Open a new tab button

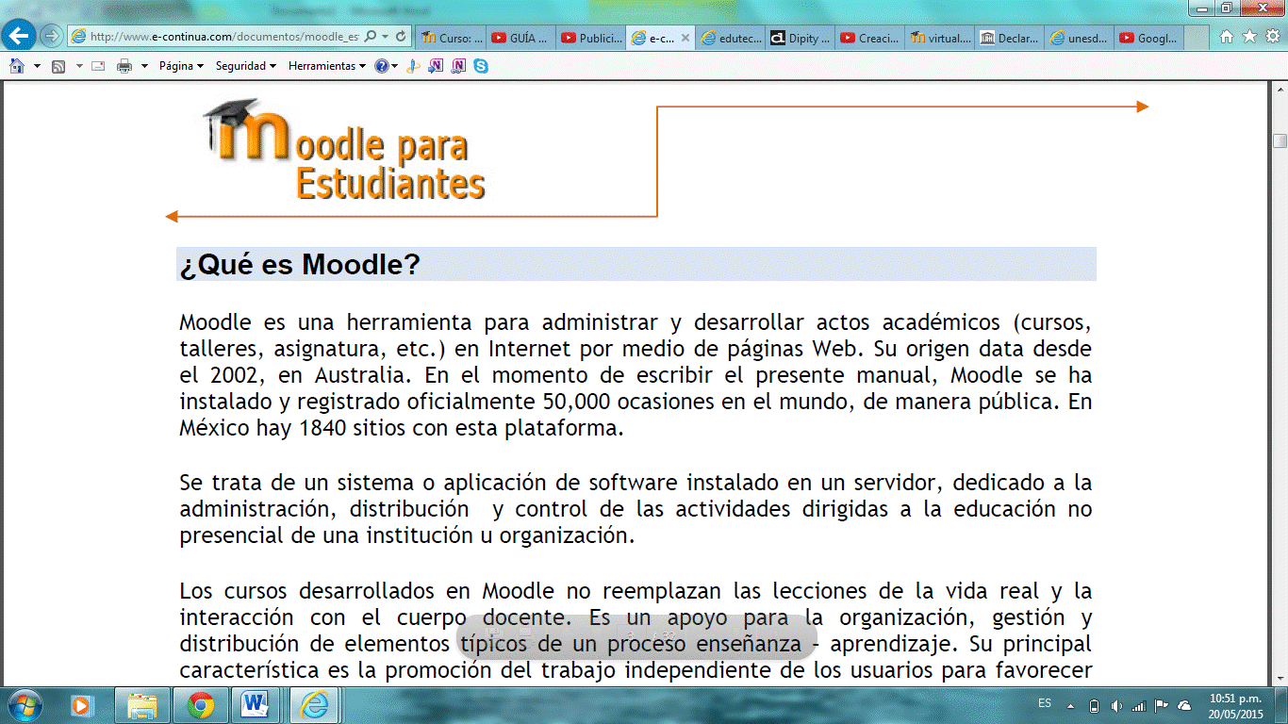point(1197,39)
